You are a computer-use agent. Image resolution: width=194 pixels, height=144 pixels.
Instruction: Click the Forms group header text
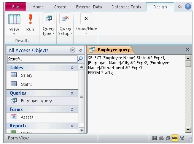(x=16, y=109)
